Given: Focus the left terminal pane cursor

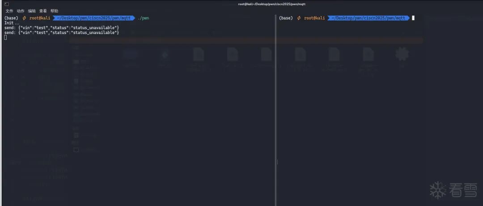Looking at the screenshot, I should tap(5, 37).
